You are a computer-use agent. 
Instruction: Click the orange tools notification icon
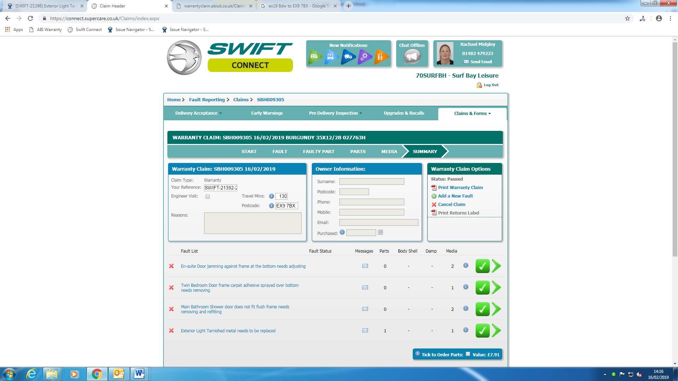[381, 57]
